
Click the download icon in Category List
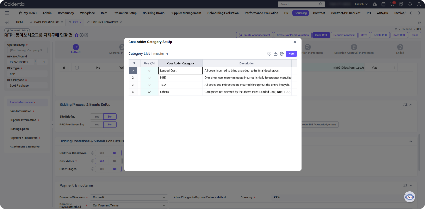[x=275, y=54]
